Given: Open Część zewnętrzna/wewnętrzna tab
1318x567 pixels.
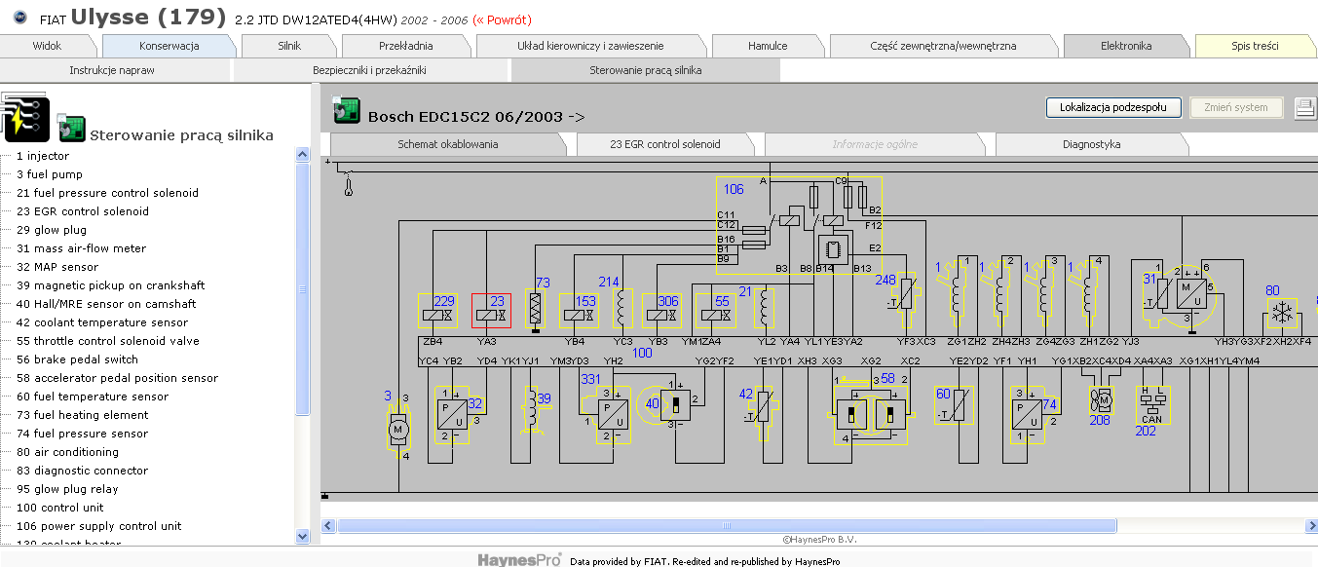Looking at the screenshot, I should pos(943,46).
